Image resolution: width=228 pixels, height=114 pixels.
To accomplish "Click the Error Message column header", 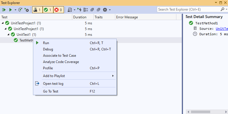I will click(x=146, y=17).
